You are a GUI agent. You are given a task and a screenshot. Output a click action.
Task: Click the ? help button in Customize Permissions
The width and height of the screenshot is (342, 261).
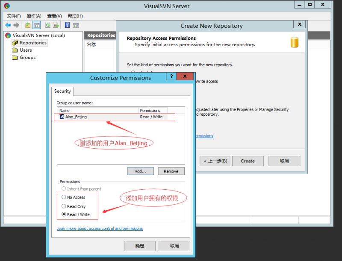[x=171, y=76]
